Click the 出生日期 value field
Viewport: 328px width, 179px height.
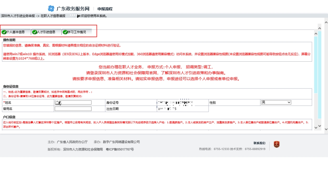coord(183,109)
